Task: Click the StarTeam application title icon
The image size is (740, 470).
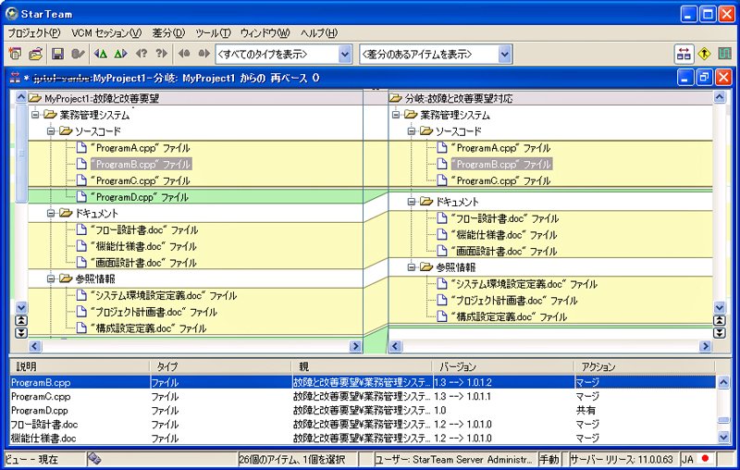Action: click(12, 14)
